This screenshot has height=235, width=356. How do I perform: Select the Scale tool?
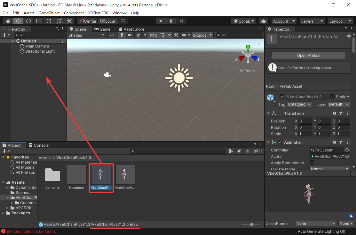click(x=39, y=21)
